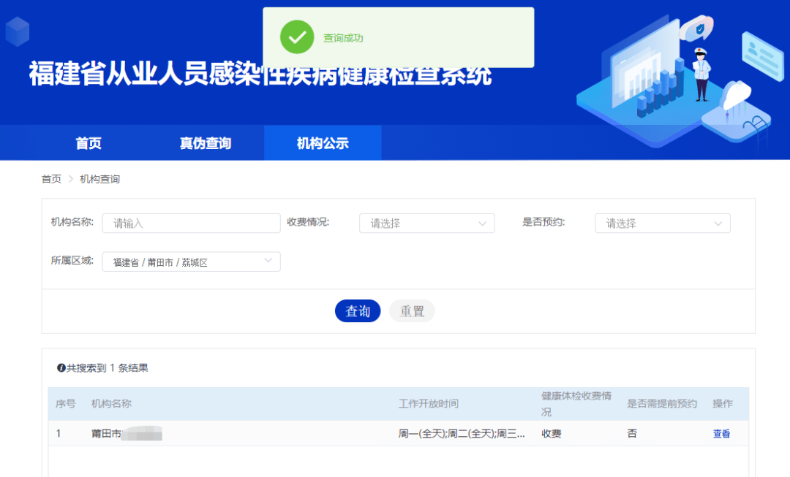Select the 机构公示 tab
Image resolution: width=790 pixels, height=477 pixels.
pyautogui.click(x=323, y=143)
